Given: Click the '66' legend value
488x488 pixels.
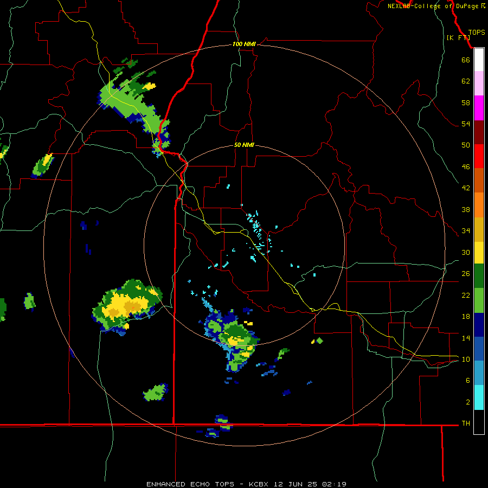Looking at the screenshot, I should tap(466, 60).
